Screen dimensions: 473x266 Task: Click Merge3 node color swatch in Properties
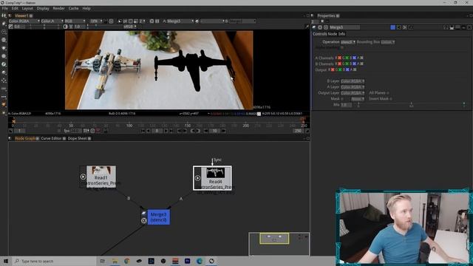(392, 27)
